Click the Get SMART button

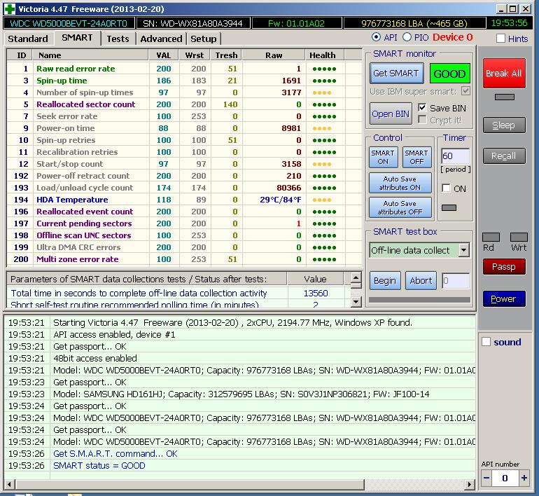(396, 74)
